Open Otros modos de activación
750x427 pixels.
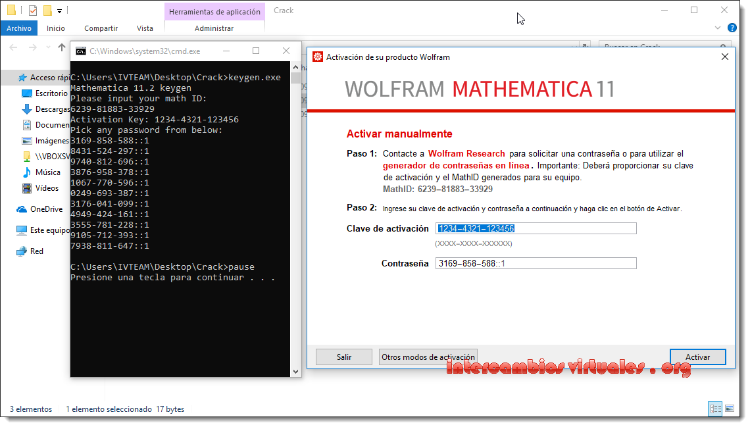click(x=428, y=357)
